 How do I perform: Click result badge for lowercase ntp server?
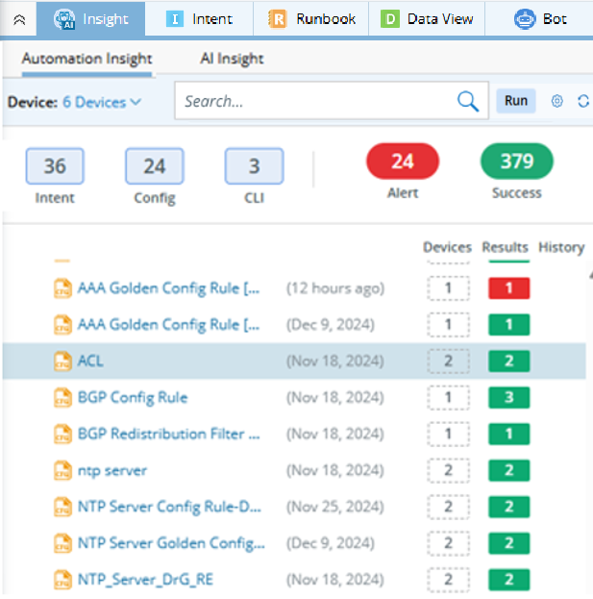pyautogui.click(x=509, y=470)
